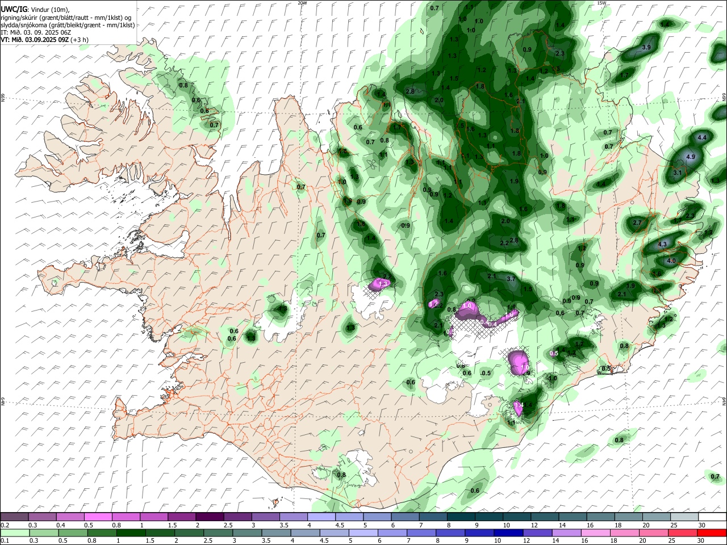This screenshot has width=727, height=545.
Task: Click the '15W' longitude label
Action: [601, 3]
